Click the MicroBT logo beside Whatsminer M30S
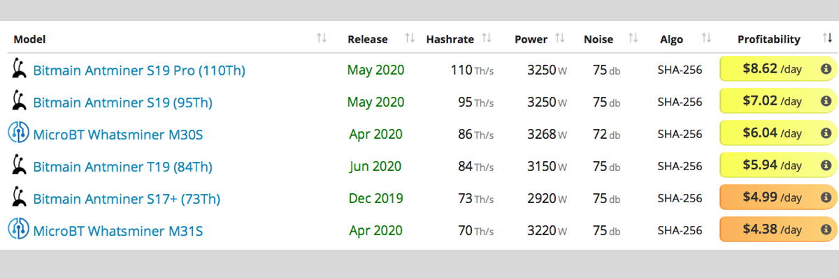839x279 pixels. [x=18, y=133]
